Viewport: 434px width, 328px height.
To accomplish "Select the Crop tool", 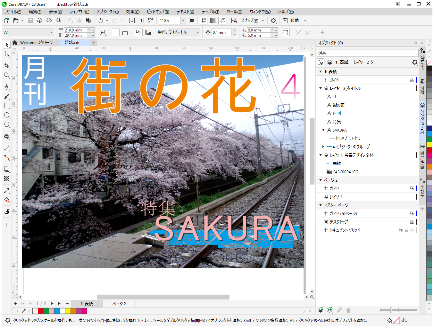I will (x=7, y=66).
